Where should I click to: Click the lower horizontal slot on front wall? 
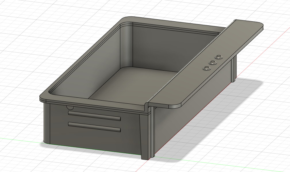(x=94, y=127)
